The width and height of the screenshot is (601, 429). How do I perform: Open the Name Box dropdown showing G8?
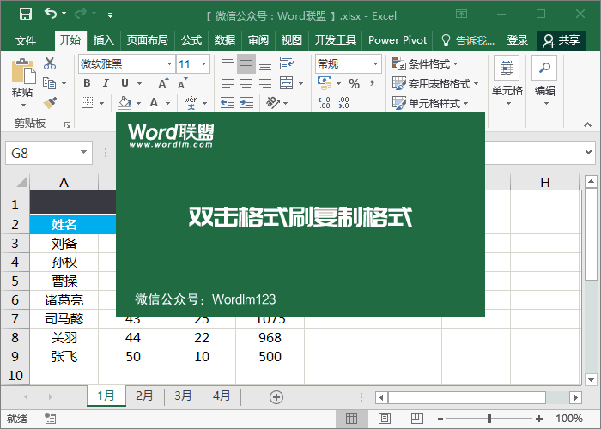tap(83, 153)
